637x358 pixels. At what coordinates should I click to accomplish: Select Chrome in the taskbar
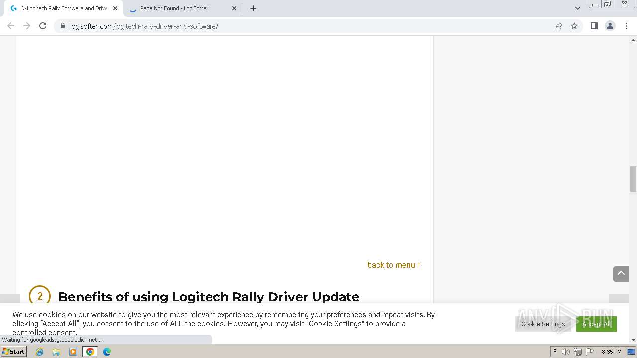point(90,352)
